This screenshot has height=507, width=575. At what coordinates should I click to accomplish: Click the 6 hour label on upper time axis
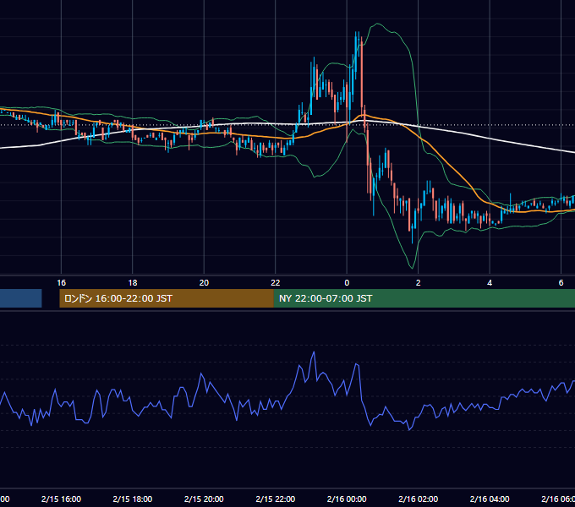point(561,283)
